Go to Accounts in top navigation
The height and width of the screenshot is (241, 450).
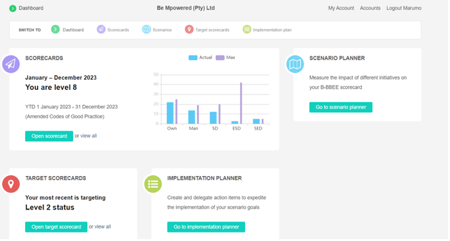(370, 8)
